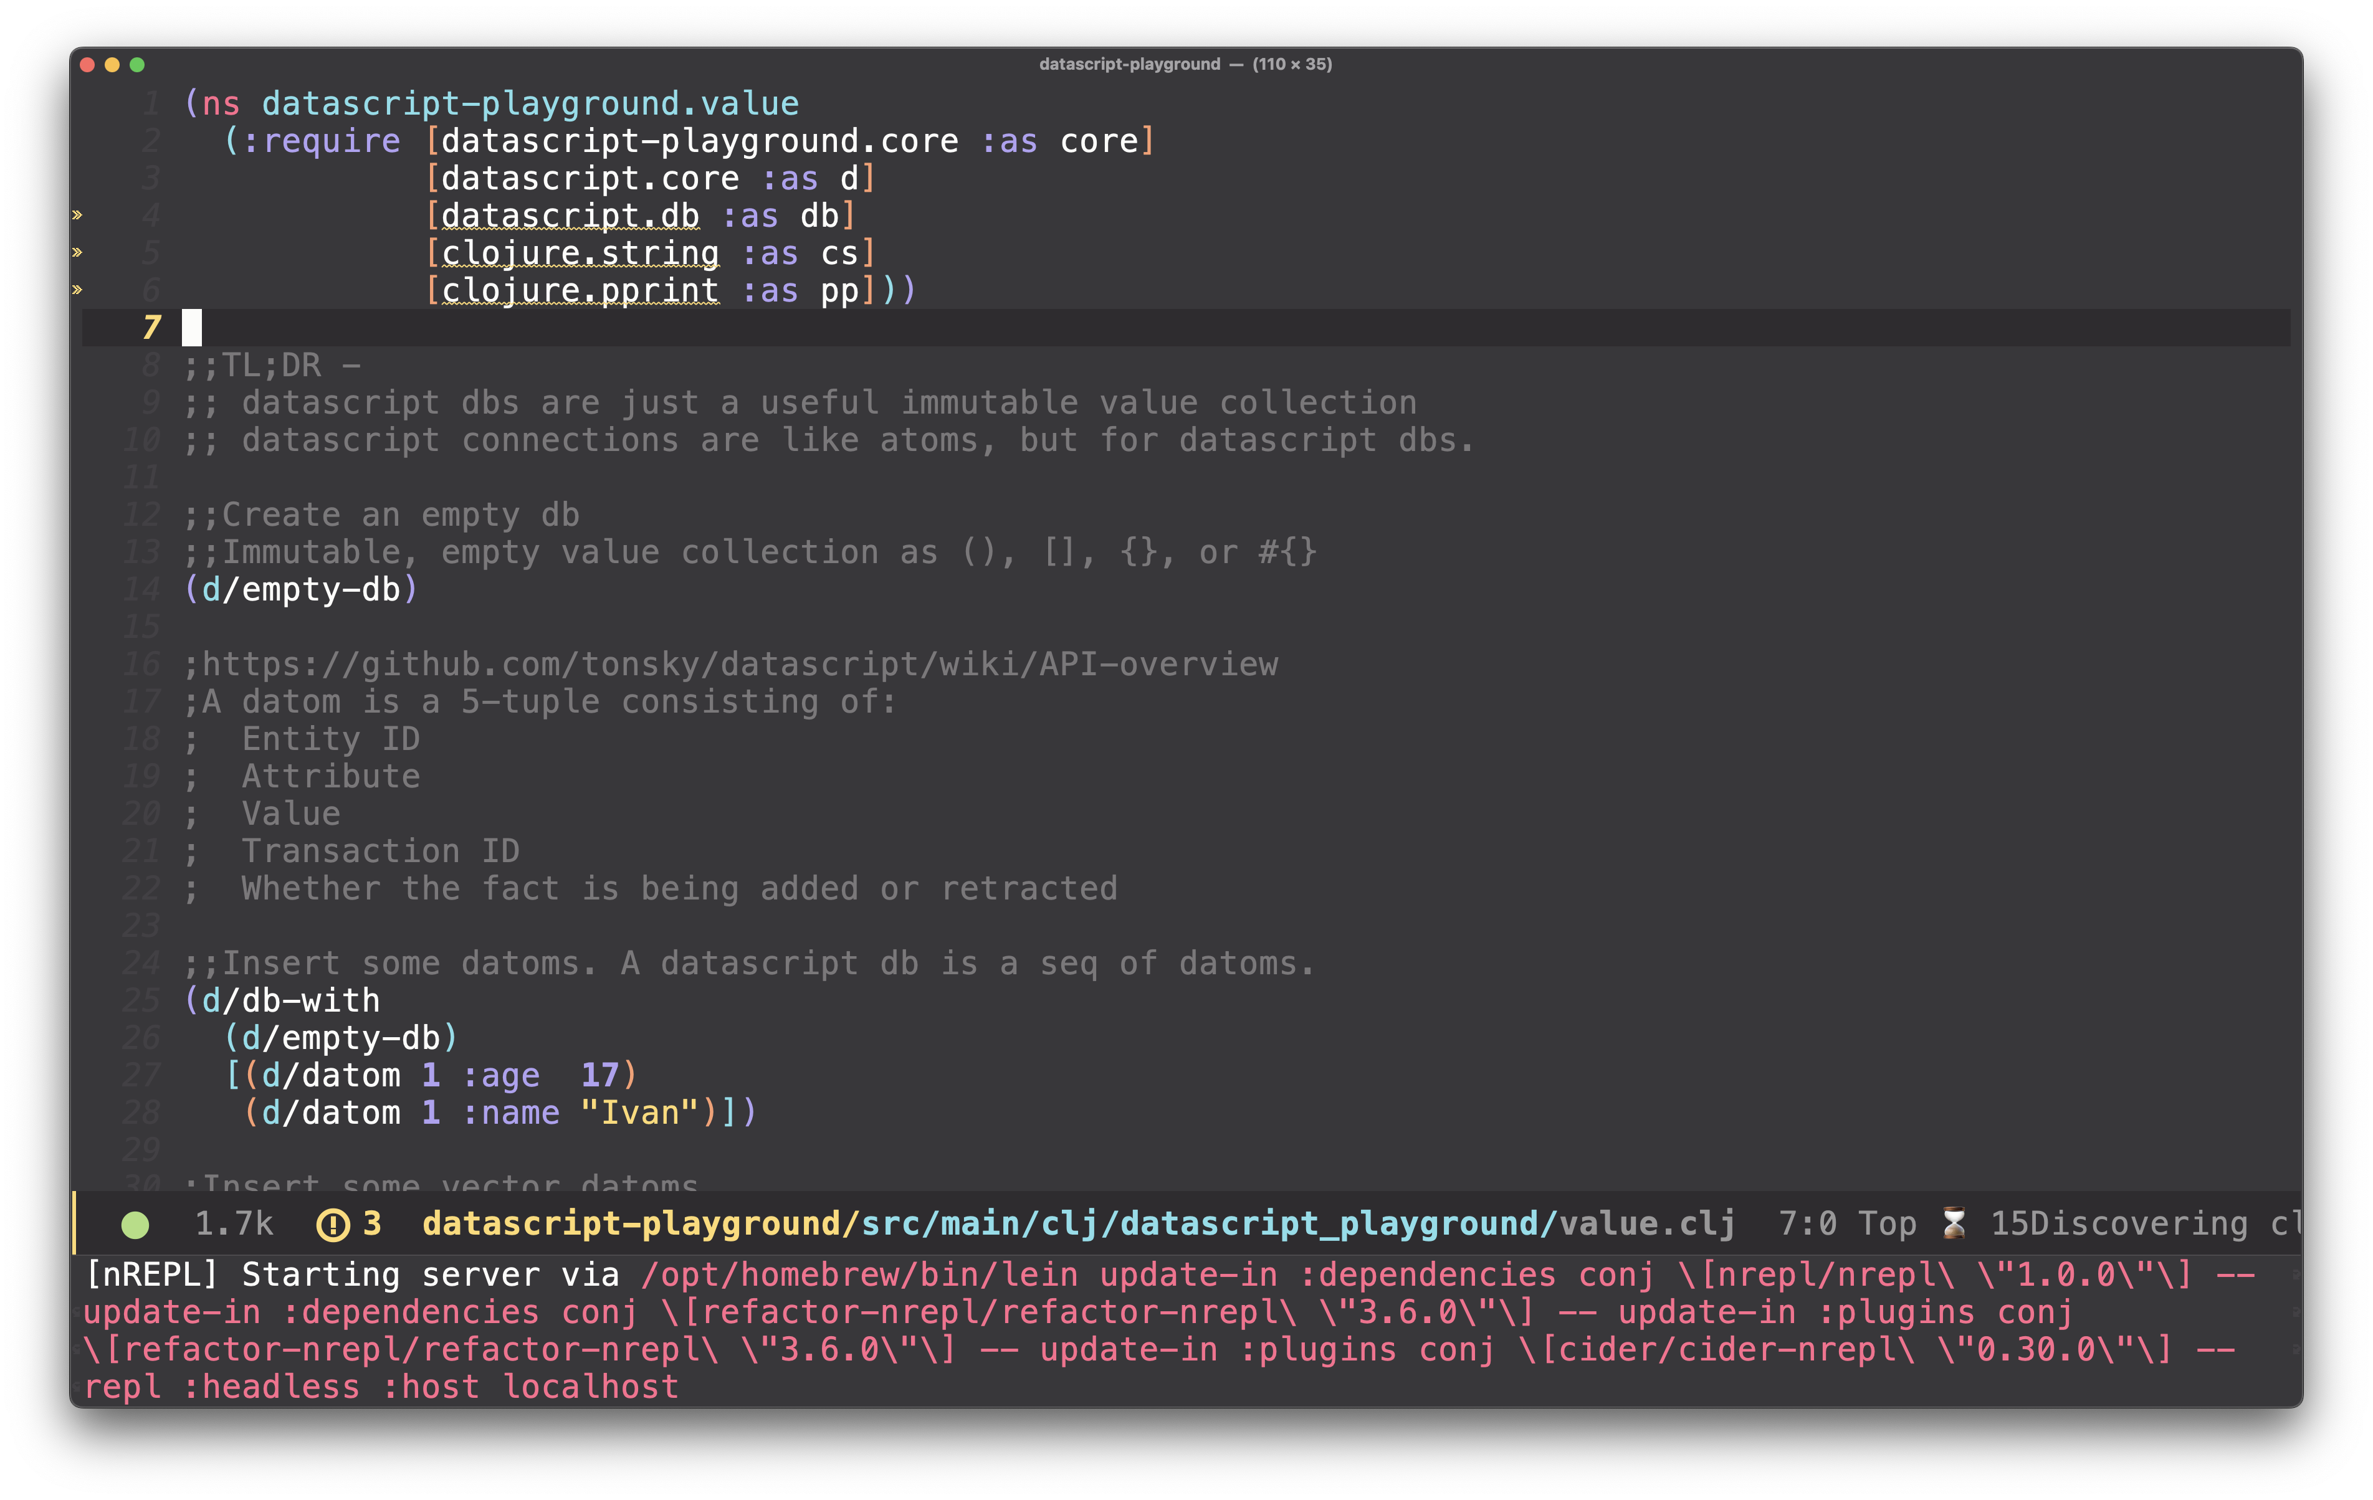Click the Top scroll position indicator
The height and width of the screenshot is (1500, 2373).
[x=1886, y=1223]
